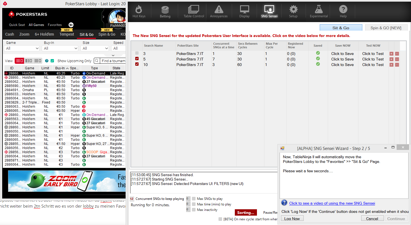The image size is (411, 225).
Task: Add a row with plus on search 10
Action: click(391, 65)
